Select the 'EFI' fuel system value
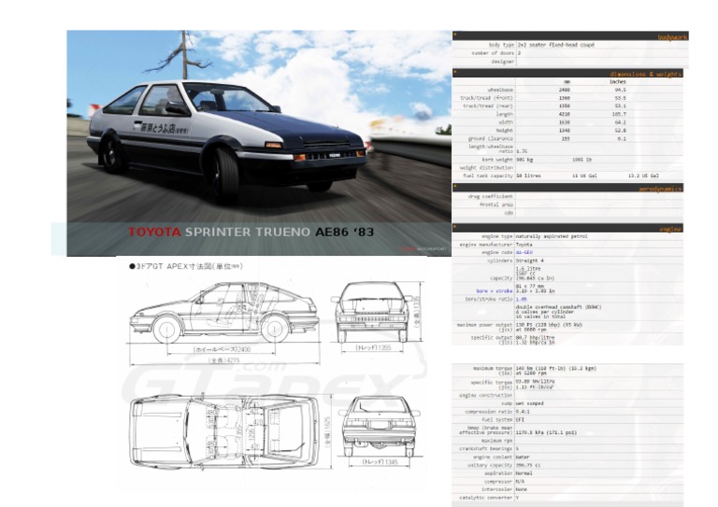This screenshot has width=718, height=507. click(520, 419)
